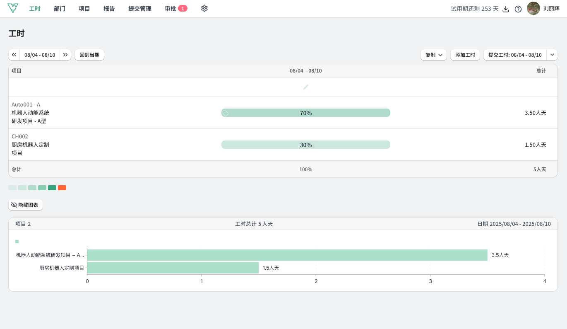Image resolution: width=567 pixels, height=329 pixels.
Task: Click the download icon in header
Action: 505,9
